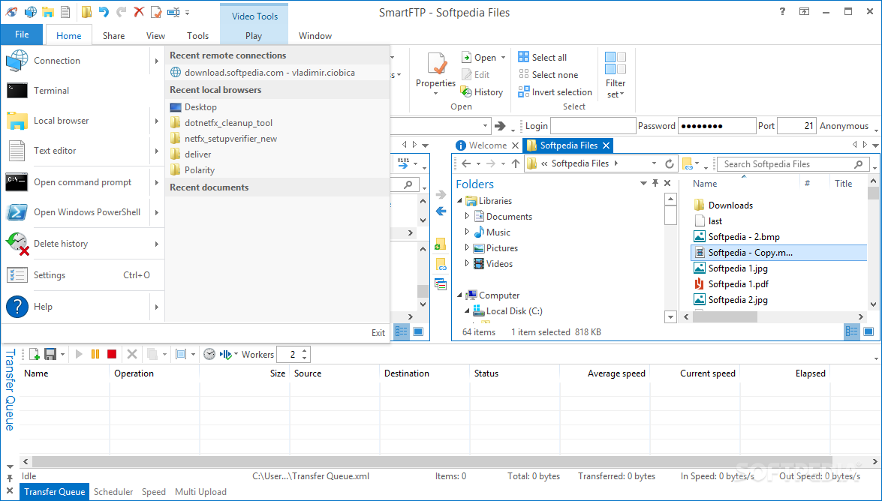The image size is (882, 501).
Task: Click Select all in the ribbon
Action: 543,57
